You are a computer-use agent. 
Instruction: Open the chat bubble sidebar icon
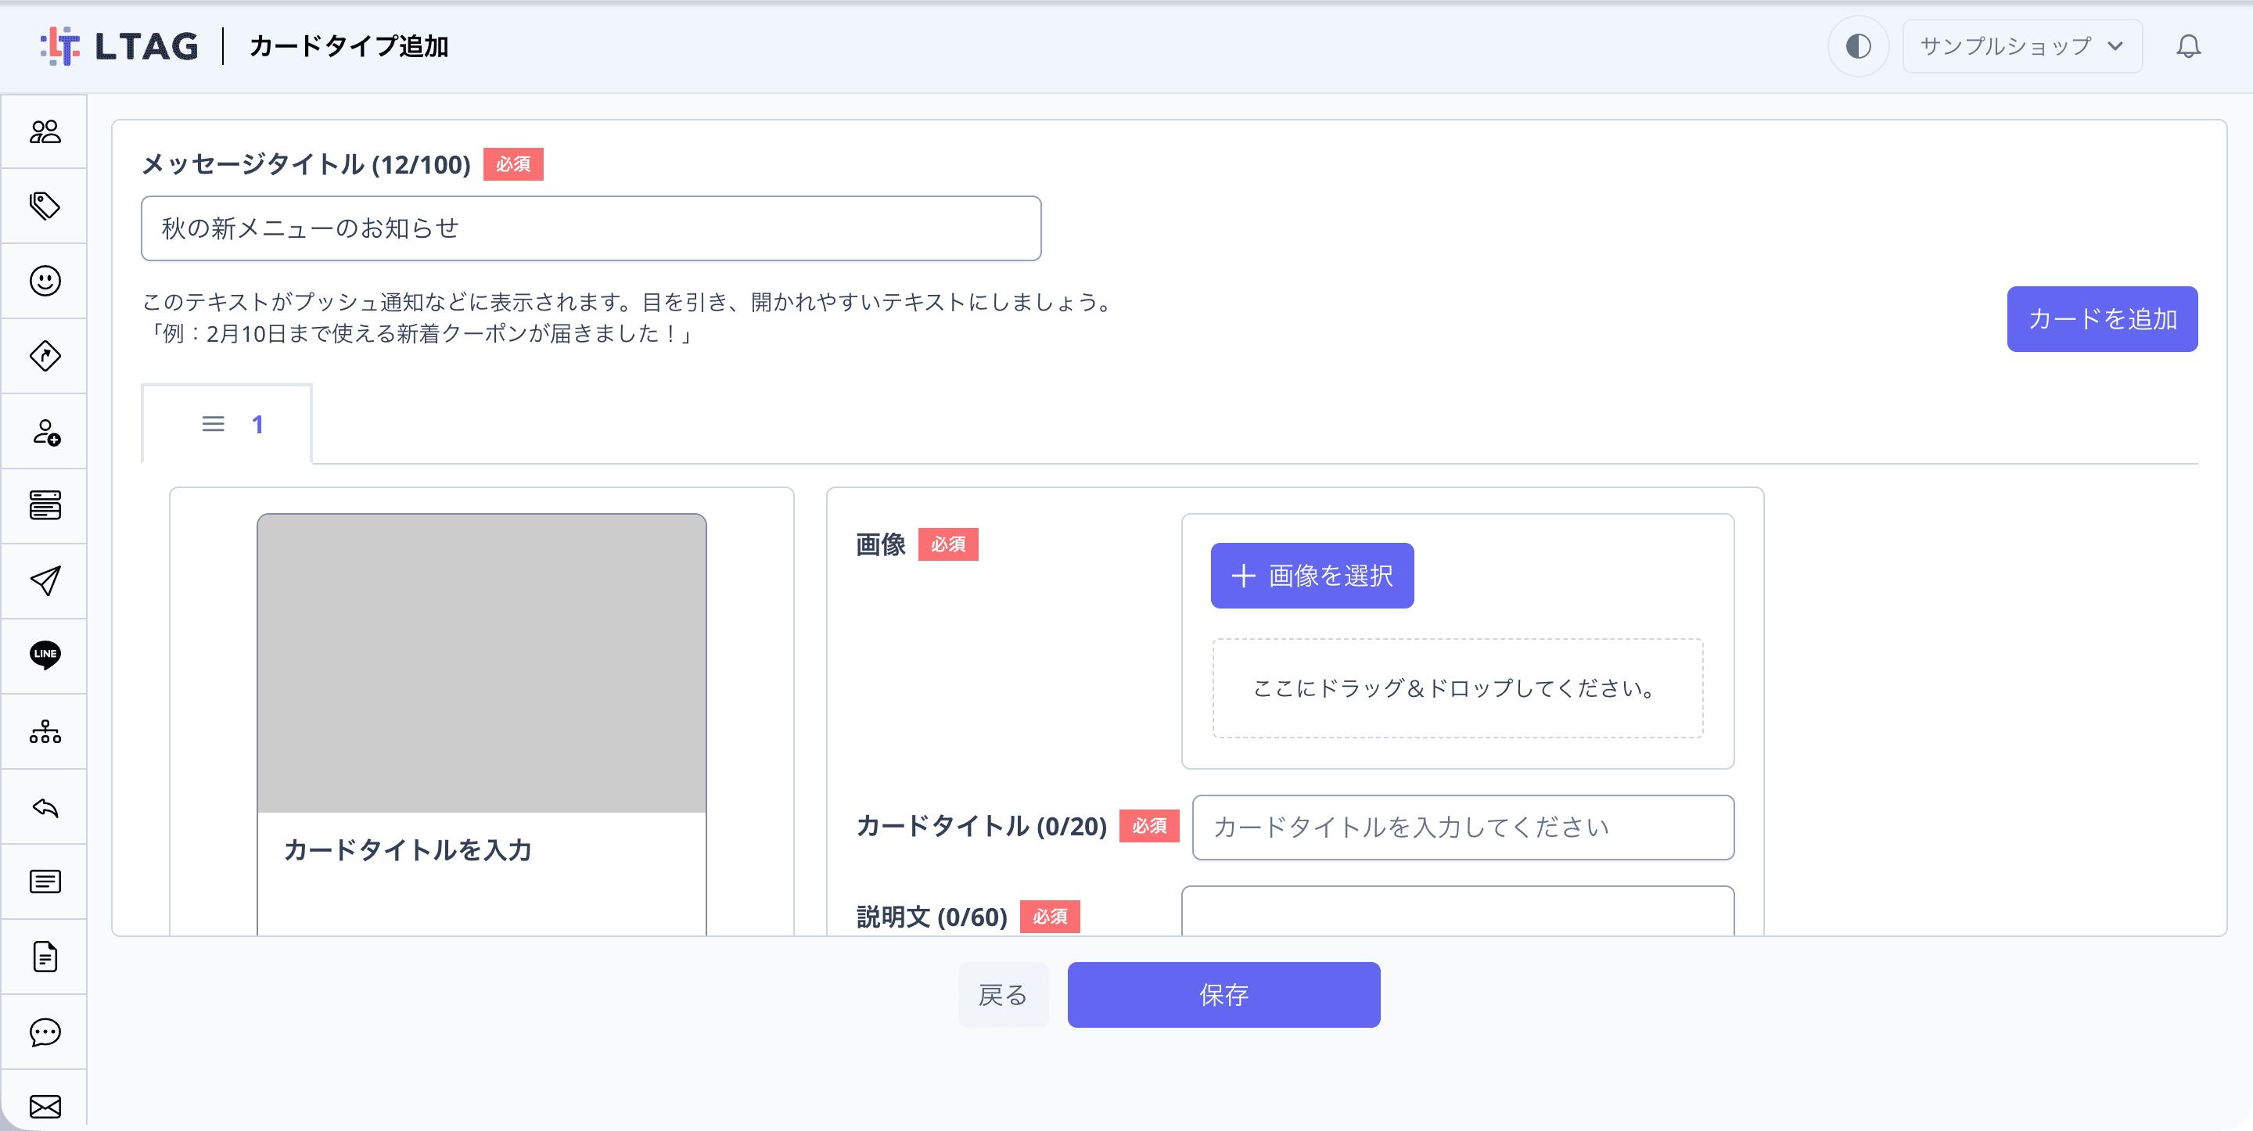click(x=45, y=1032)
